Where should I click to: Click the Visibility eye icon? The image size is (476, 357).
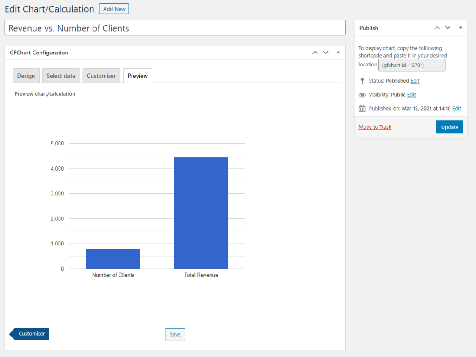click(x=362, y=94)
